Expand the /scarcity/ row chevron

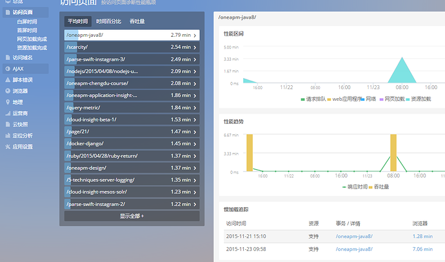(x=195, y=47)
